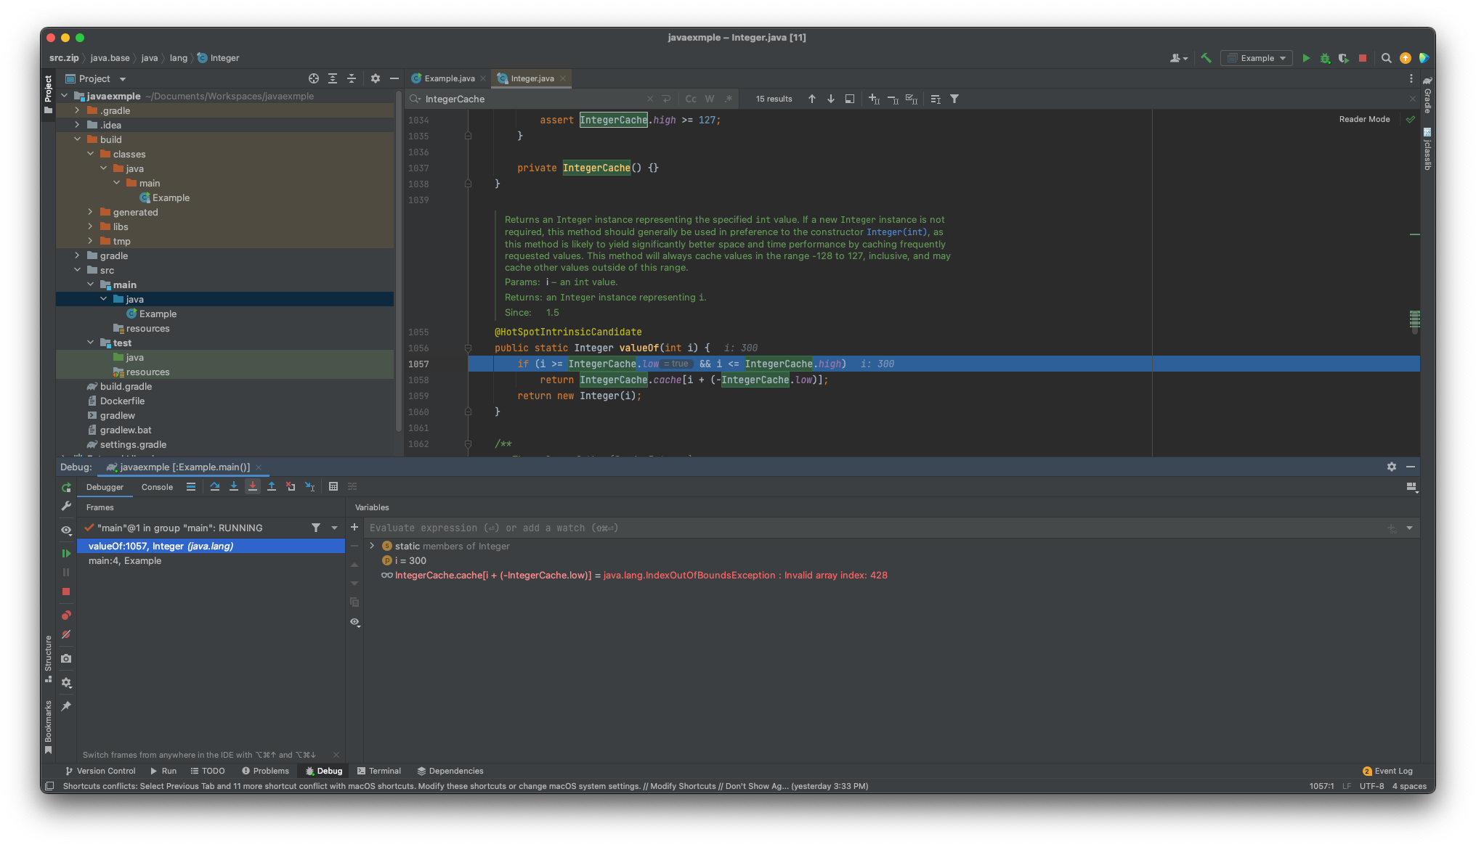Viewport: 1476px width, 847px height.
Task: Collapse the test folder
Action: coord(90,343)
